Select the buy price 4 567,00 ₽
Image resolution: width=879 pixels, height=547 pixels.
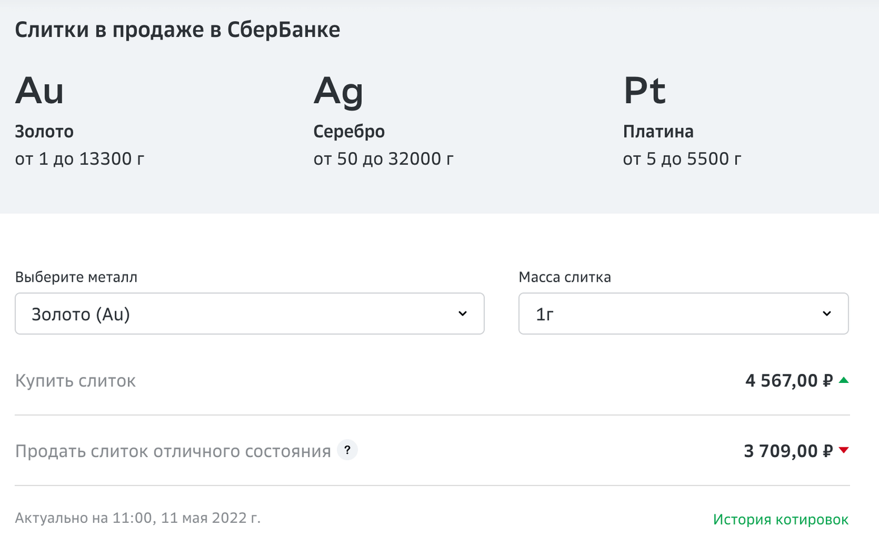(x=788, y=381)
